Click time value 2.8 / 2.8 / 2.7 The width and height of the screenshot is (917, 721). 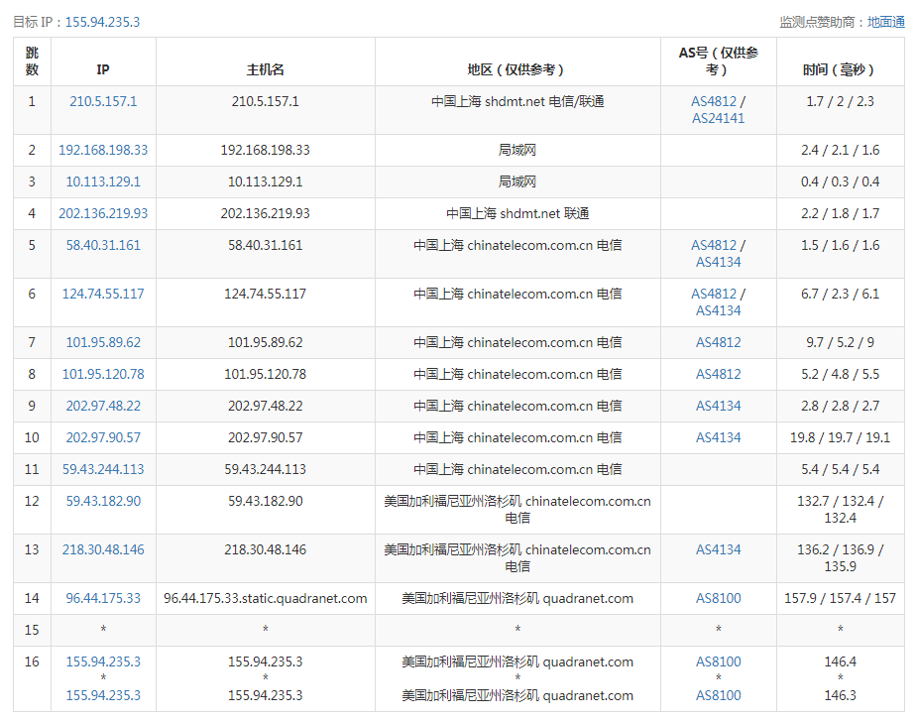coord(840,405)
